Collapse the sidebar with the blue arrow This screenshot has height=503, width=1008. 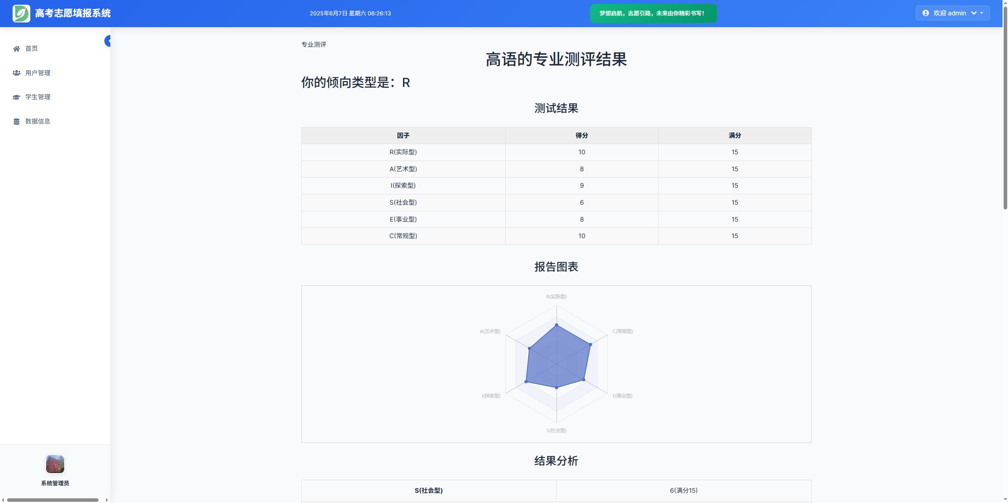tap(108, 41)
